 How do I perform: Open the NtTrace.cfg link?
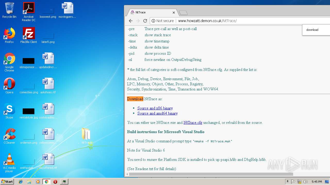[x=193, y=123]
